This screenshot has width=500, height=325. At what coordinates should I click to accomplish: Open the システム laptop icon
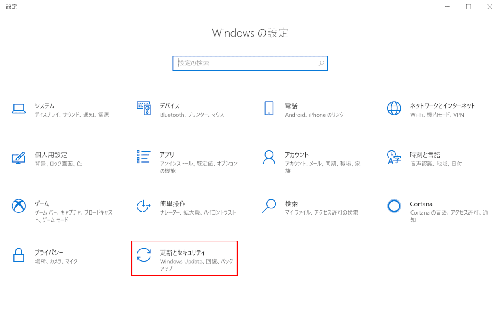coord(19,108)
